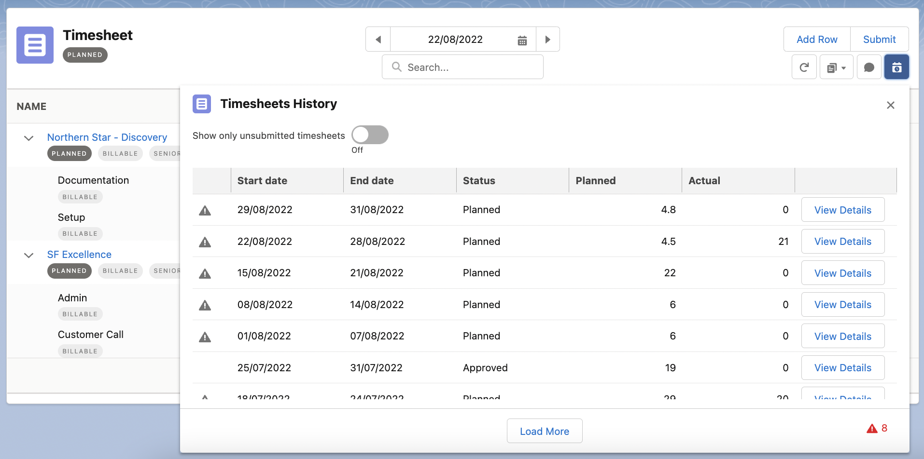
Task: Click the refresh timesheet icon
Action: coord(804,67)
